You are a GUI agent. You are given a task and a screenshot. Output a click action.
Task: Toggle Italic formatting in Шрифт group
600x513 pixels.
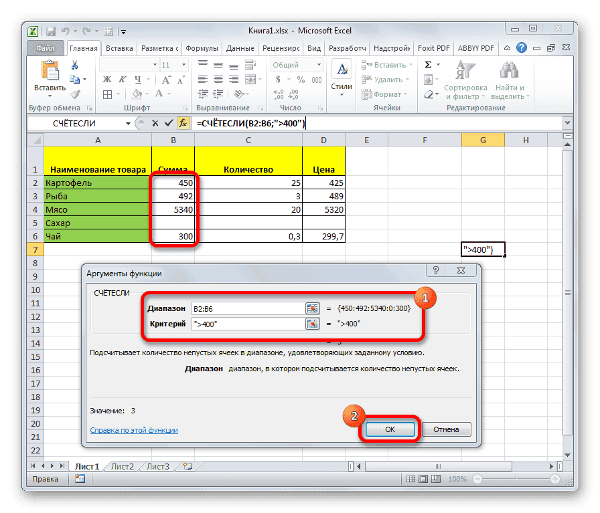pos(121,79)
